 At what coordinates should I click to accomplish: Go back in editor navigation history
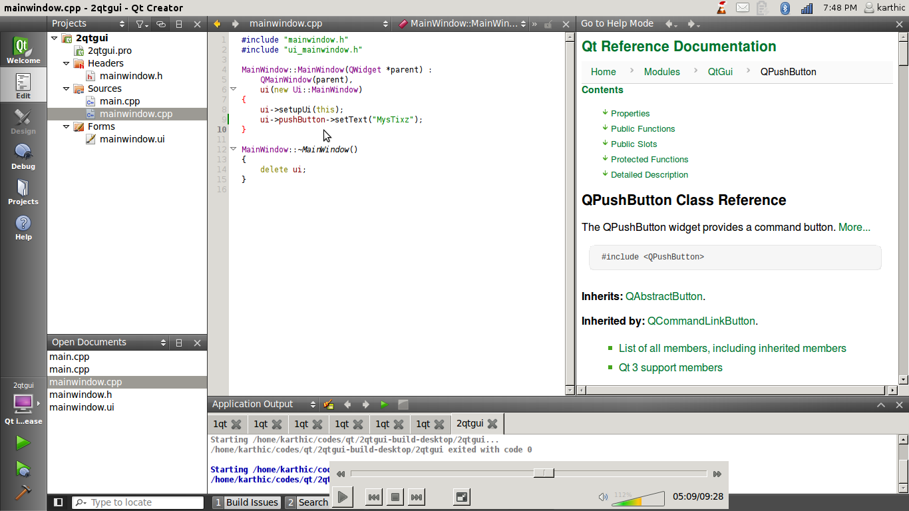pos(217,24)
